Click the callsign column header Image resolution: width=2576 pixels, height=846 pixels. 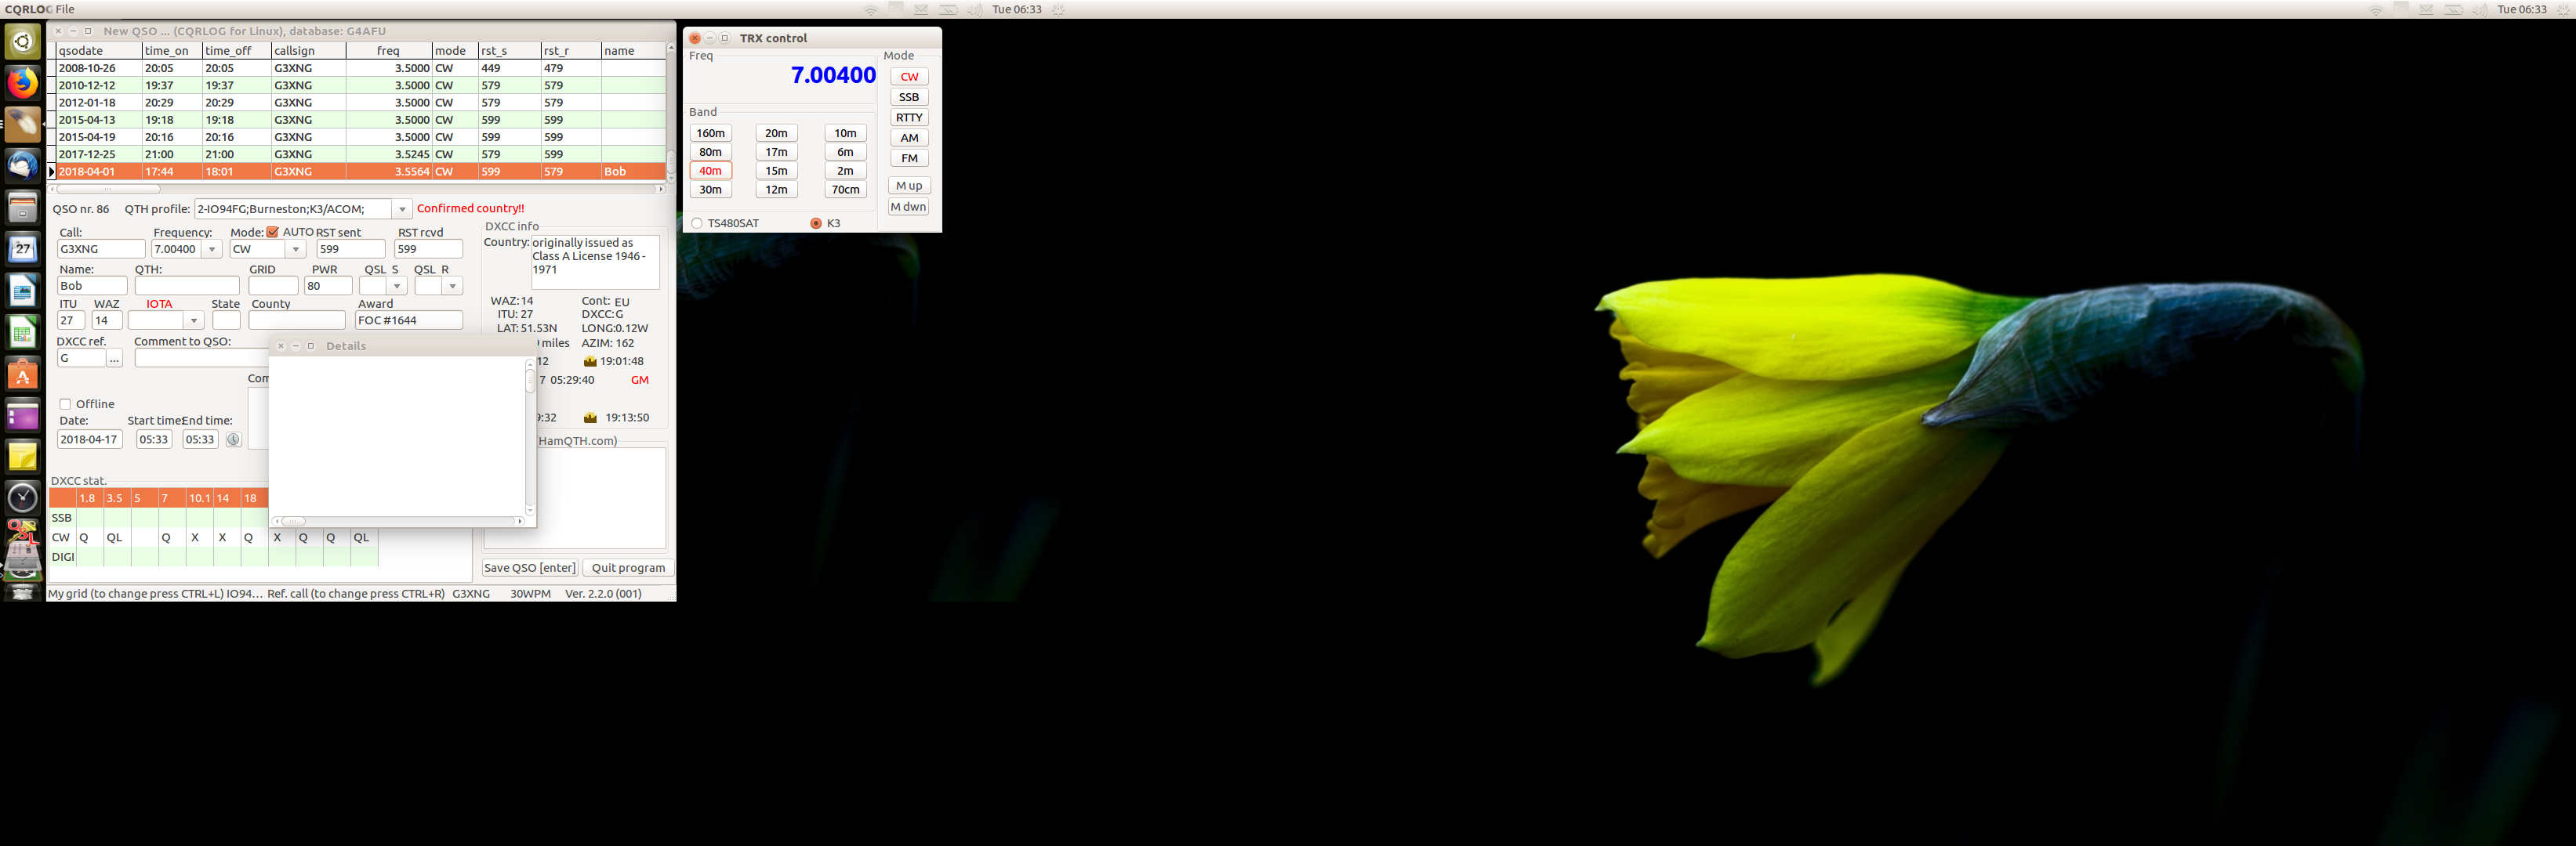point(308,51)
